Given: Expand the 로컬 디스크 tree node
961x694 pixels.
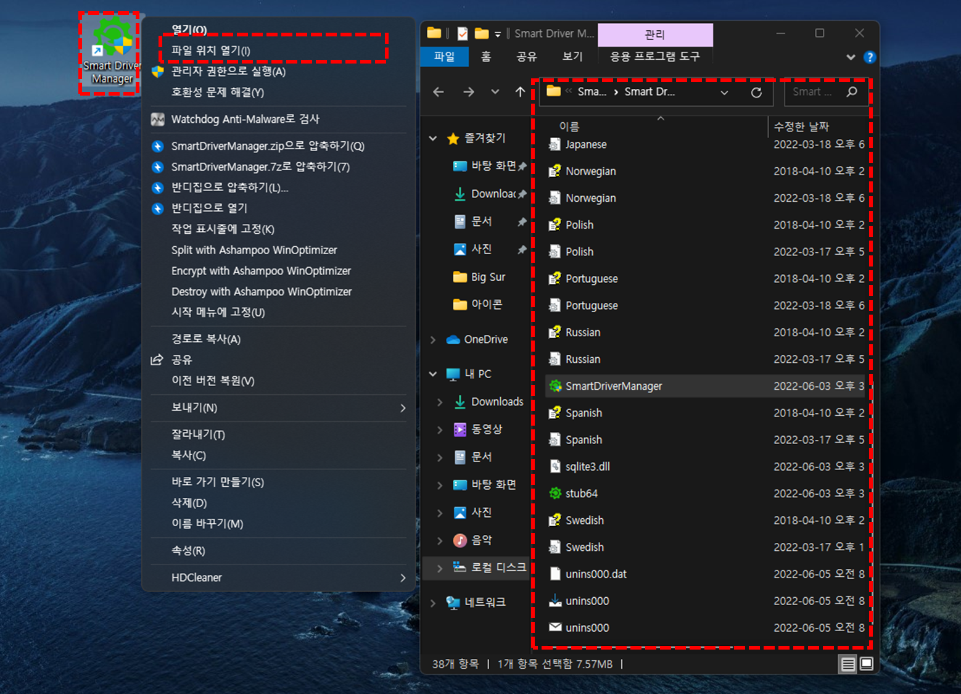Looking at the screenshot, I should 440,568.
